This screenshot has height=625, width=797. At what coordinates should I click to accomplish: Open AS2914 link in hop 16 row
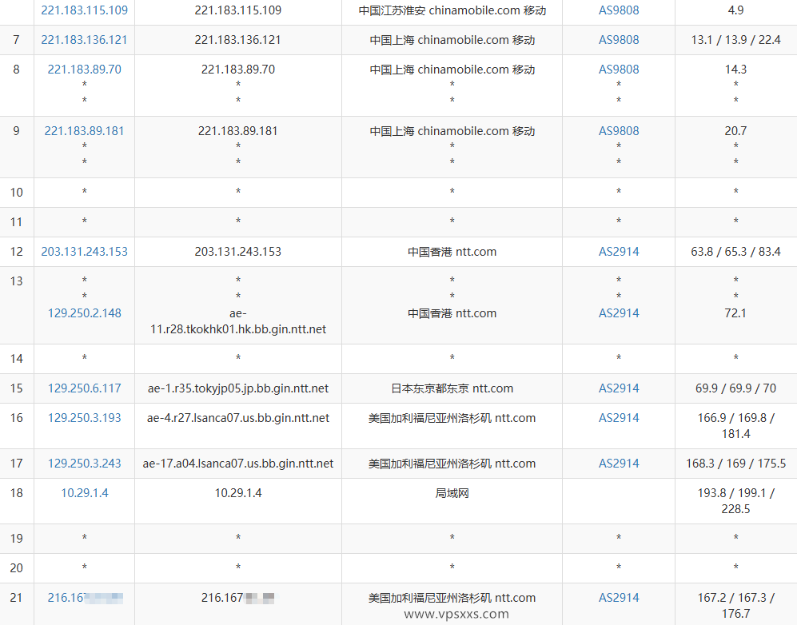[x=619, y=418]
